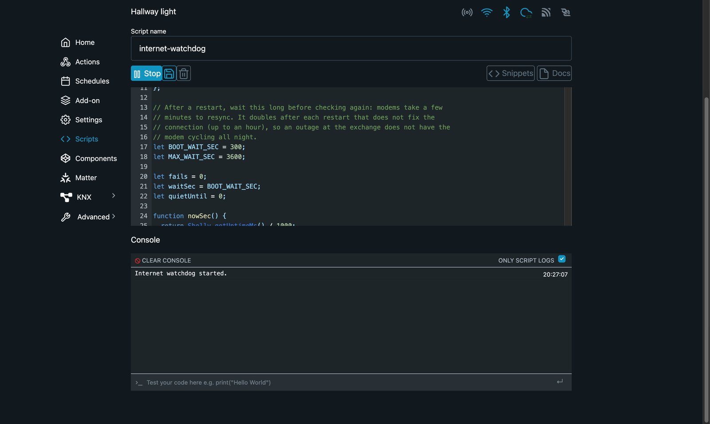This screenshot has height=424, width=710.
Task: Click the Bluetooth status icon
Action: [x=506, y=12]
